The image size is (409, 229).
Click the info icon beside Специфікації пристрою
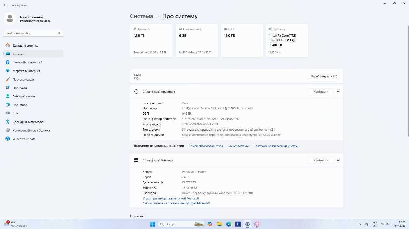136,92
